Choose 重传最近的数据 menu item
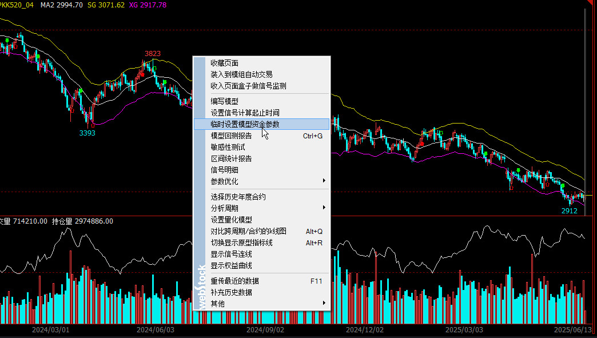Image resolution: width=597 pixels, height=338 pixels. [x=234, y=281]
